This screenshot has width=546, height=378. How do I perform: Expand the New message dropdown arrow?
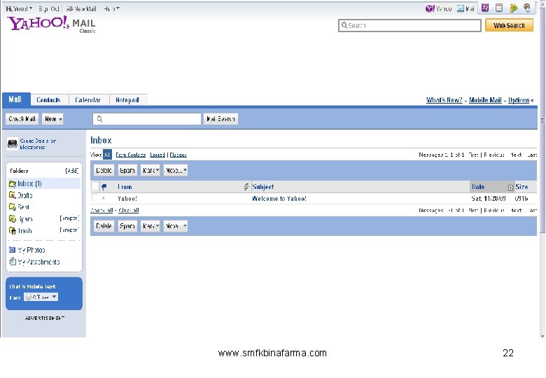click(x=60, y=119)
